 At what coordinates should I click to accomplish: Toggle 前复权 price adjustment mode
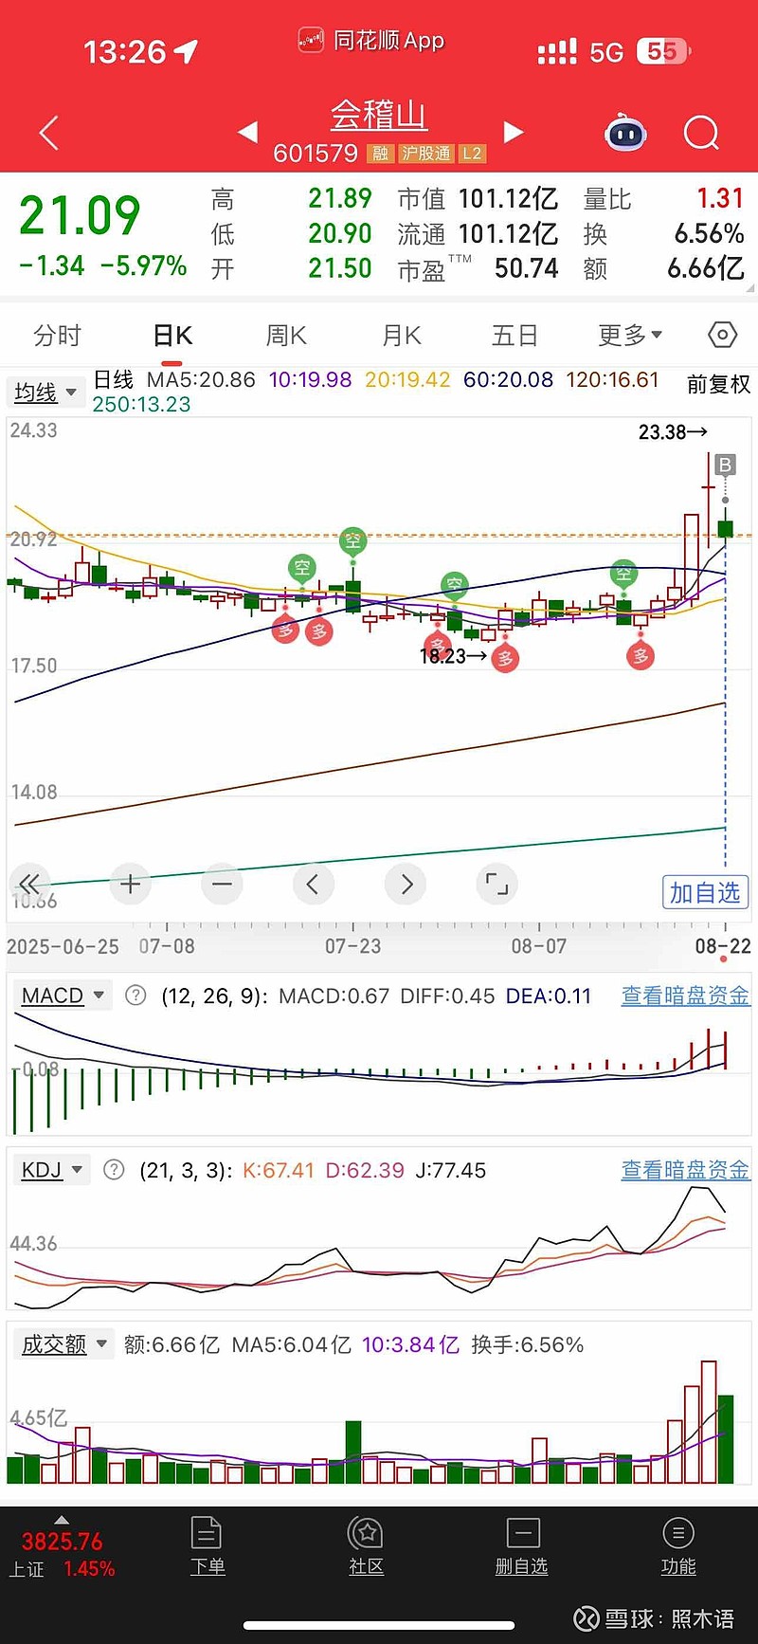tap(718, 384)
